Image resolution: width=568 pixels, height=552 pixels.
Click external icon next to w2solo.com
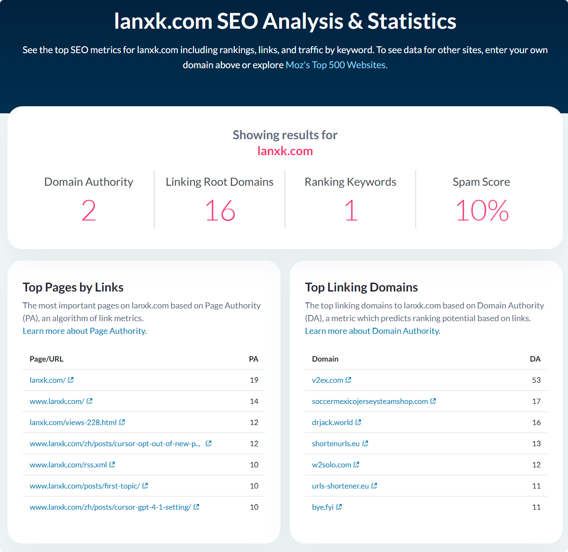(356, 465)
